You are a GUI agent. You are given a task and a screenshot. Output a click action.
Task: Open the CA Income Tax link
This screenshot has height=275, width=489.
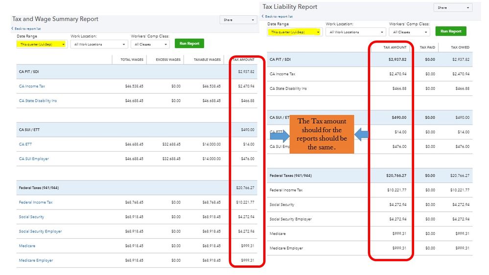32,86
